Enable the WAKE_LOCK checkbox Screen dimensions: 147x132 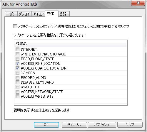click(x=17, y=87)
